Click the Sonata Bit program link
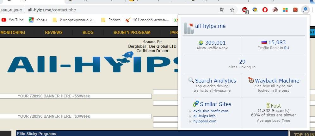 point(152,42)
